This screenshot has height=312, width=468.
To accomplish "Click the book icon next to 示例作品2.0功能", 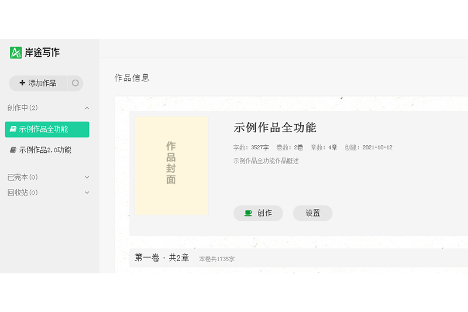I will pyautogui.click(x=13, y=150).
